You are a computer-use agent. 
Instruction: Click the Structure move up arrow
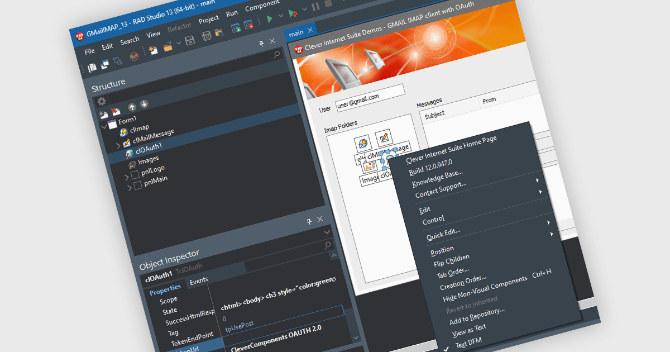point(132,106)
